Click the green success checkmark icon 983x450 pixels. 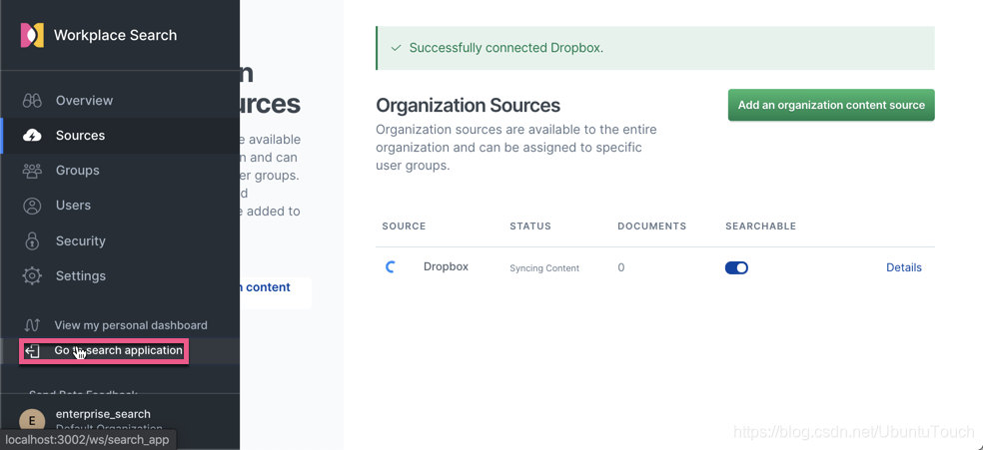[x=396, y=48]
